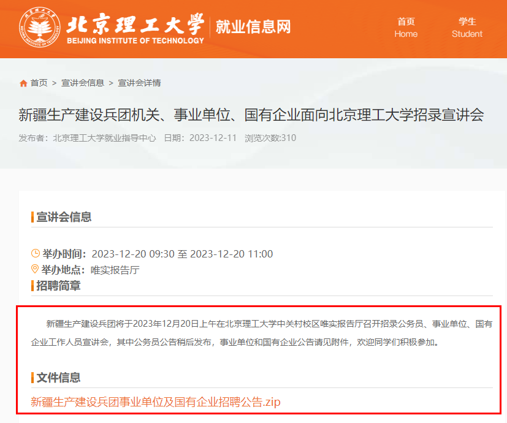Click the page title 新疆生产建设兵团机关 招录宣讲会
This screenshot has width=507, height=423.
click(x=251, y=115)
